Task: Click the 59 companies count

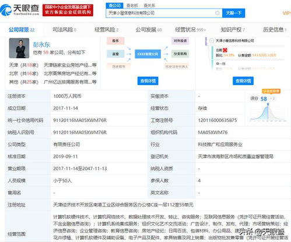Action: click(x=45, y=52)
